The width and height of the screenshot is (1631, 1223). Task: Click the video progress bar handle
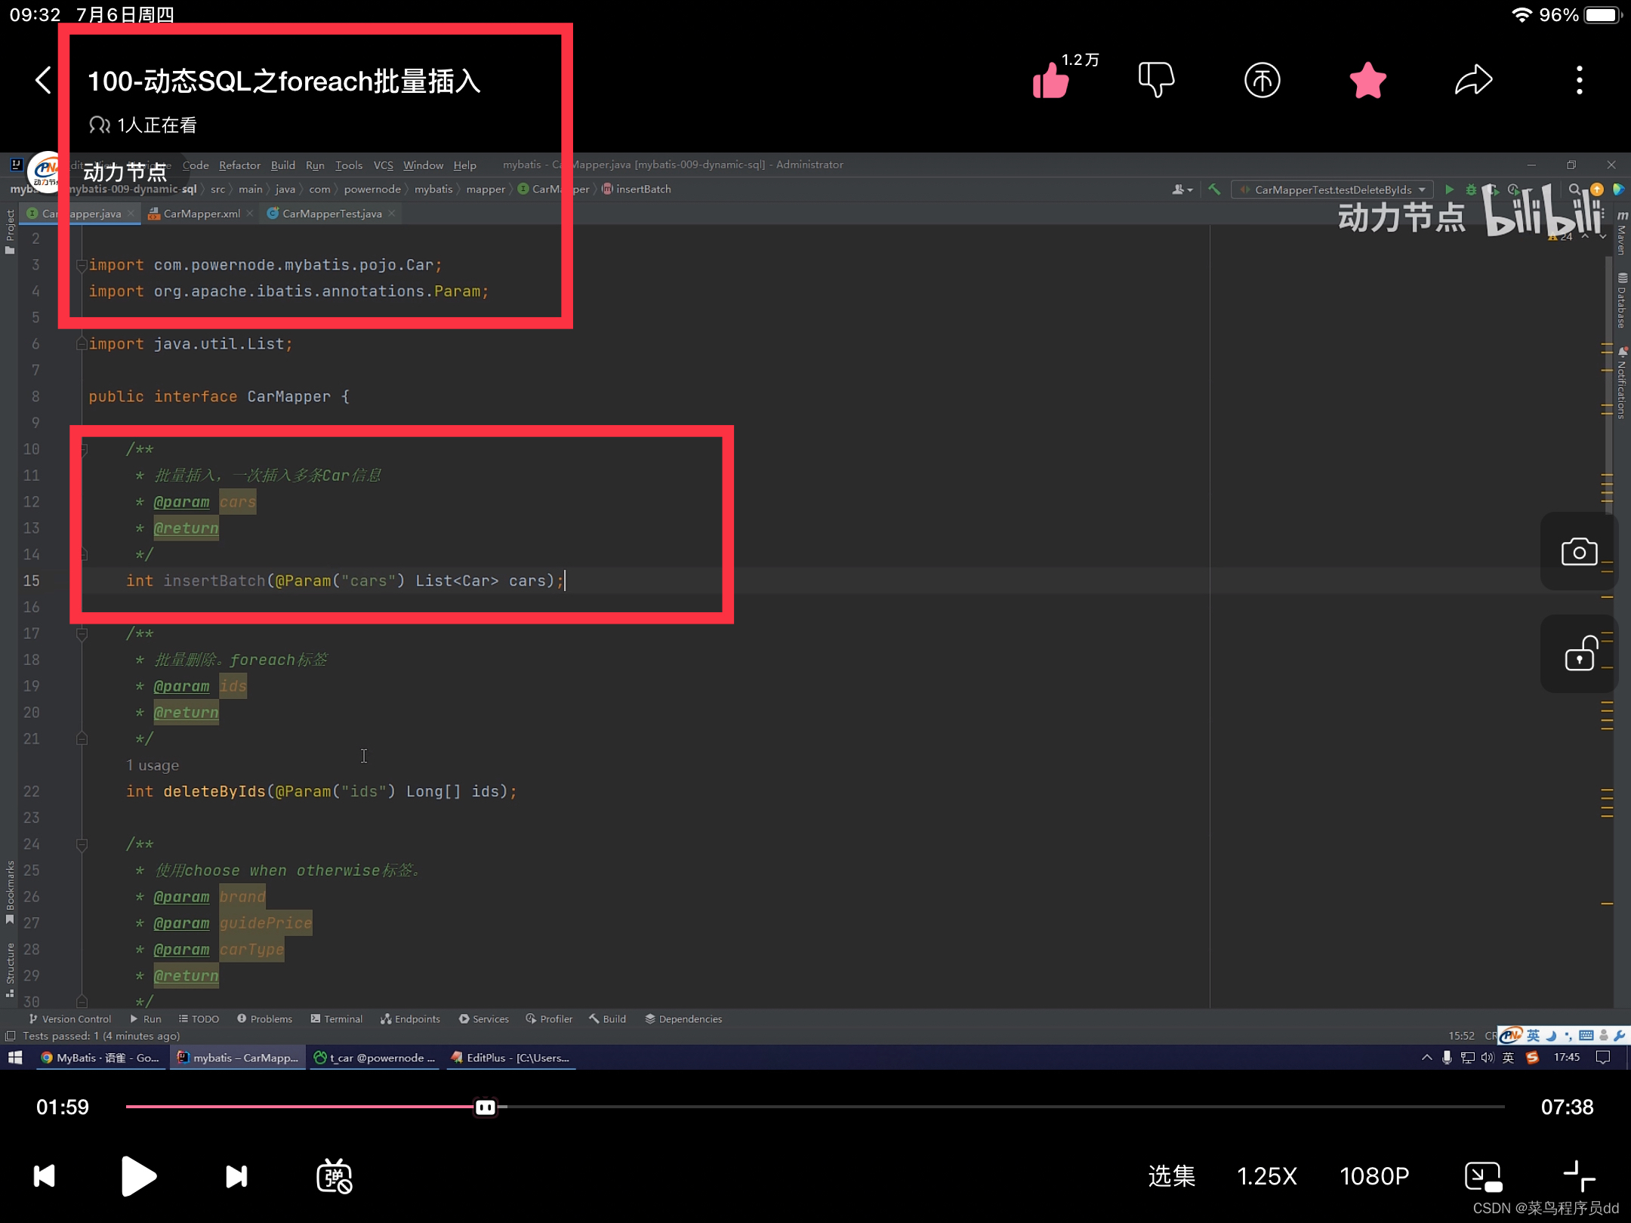tap(486, 1107)
